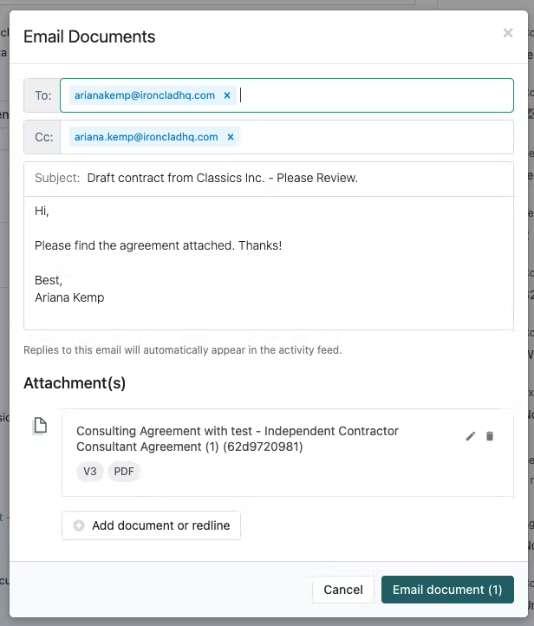This screenshot has height=626, width=534.
Task: Delete the attached Consulting Agreement with trash icon
Action: 490,436
